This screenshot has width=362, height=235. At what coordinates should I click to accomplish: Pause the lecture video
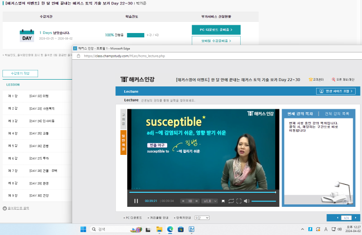[x=136, y=201]
